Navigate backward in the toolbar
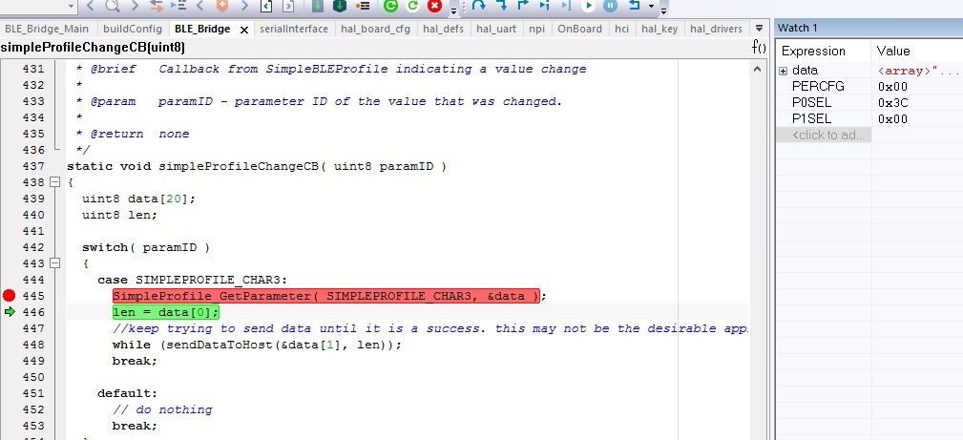Screen dimensions: 963x440 tap(90, 6)
